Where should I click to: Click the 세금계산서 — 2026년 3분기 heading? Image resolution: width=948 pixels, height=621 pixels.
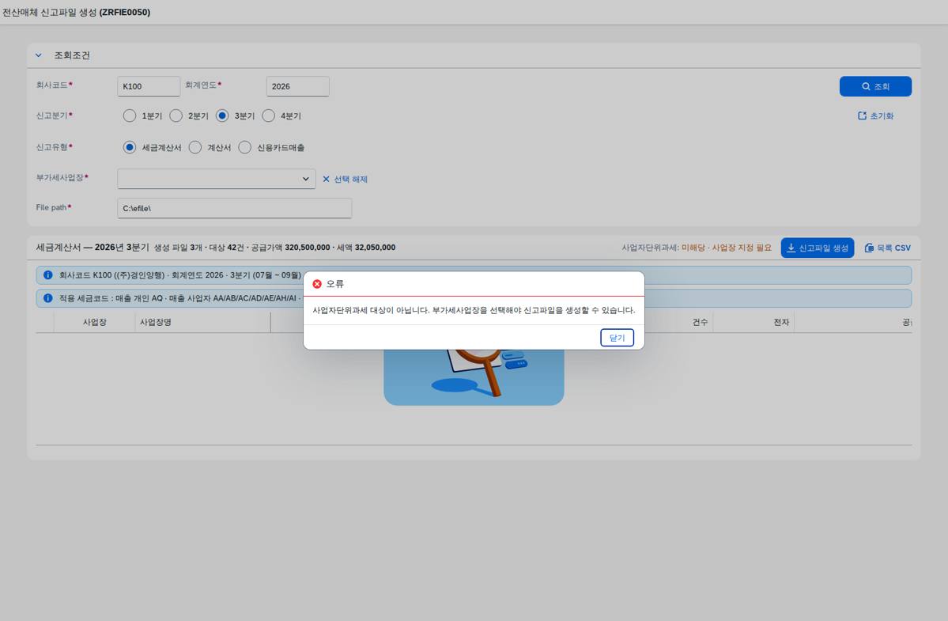click(x=93, y=248)
